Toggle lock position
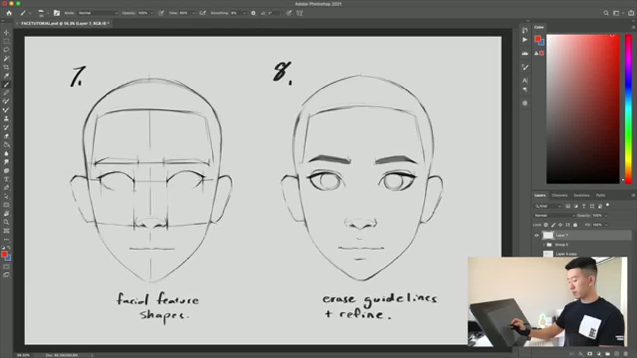Screen dimensions: 637x358 pos(560,225)
